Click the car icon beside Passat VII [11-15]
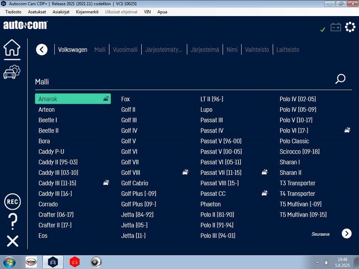 tap(264, 172)
